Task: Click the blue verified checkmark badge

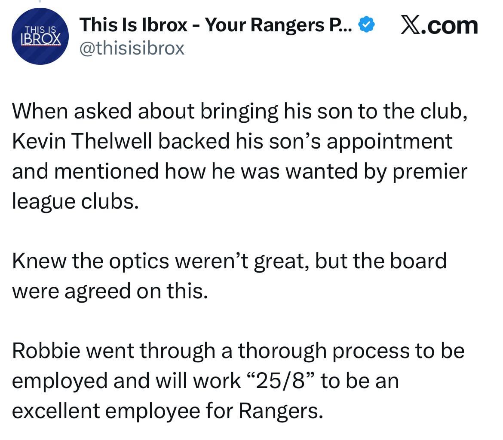Action: 365,26
